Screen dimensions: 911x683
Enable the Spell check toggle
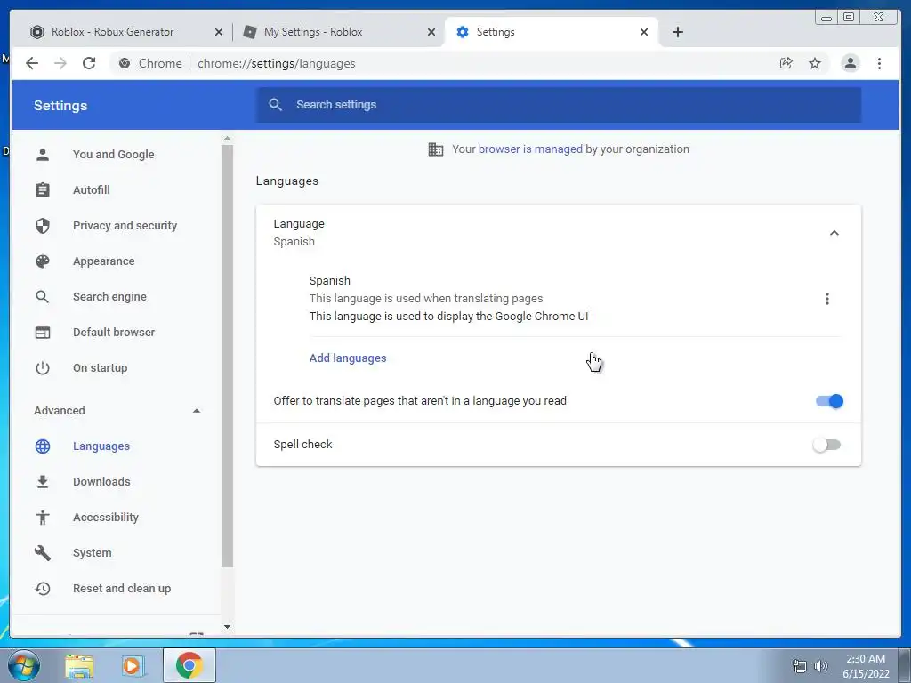[x=826, y=445]
